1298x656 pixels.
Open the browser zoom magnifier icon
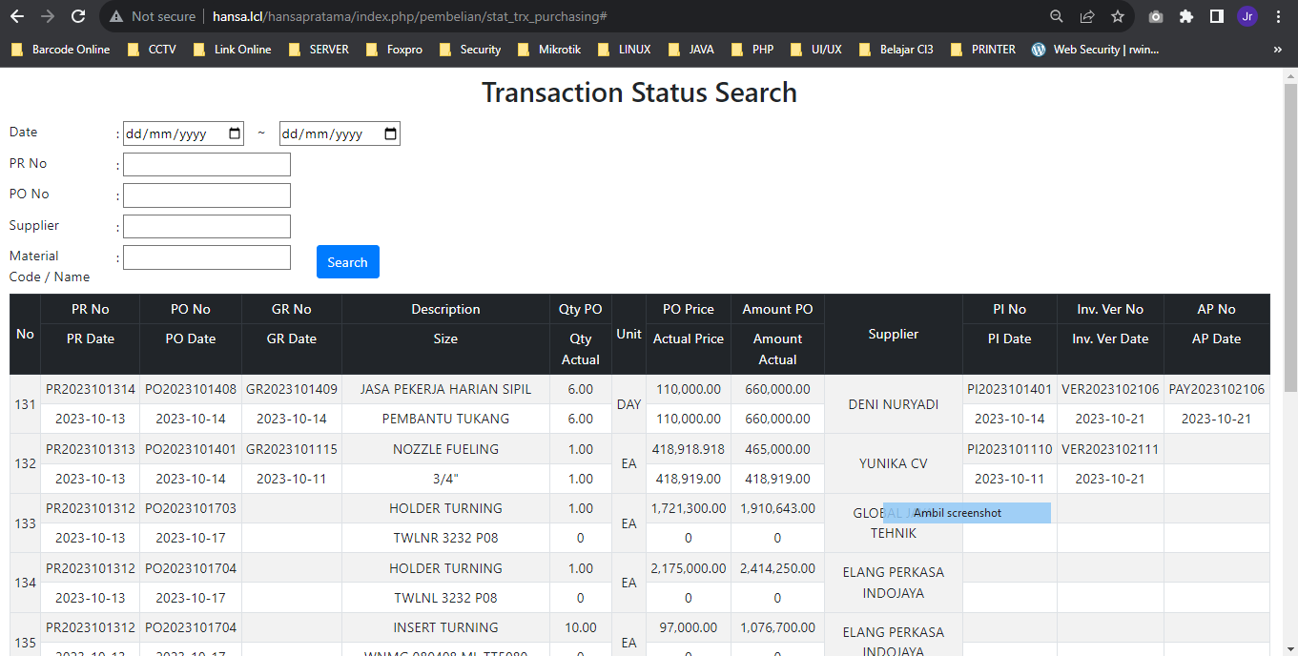coord(1057,16)
